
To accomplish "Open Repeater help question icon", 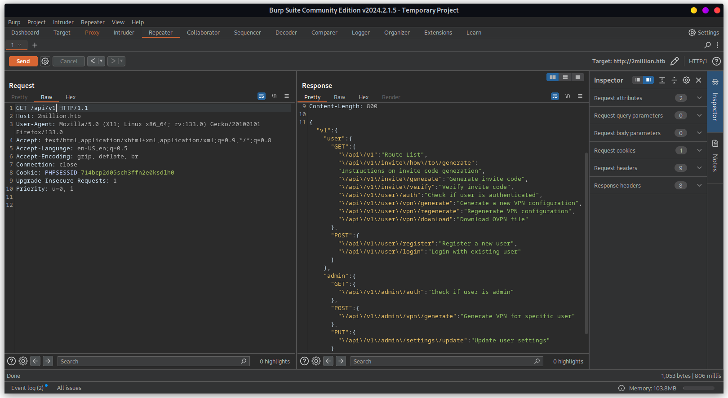I will coord(717,61).
